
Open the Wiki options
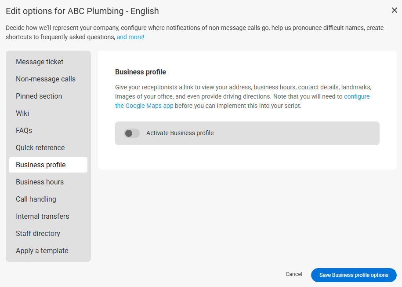point(22,114)
